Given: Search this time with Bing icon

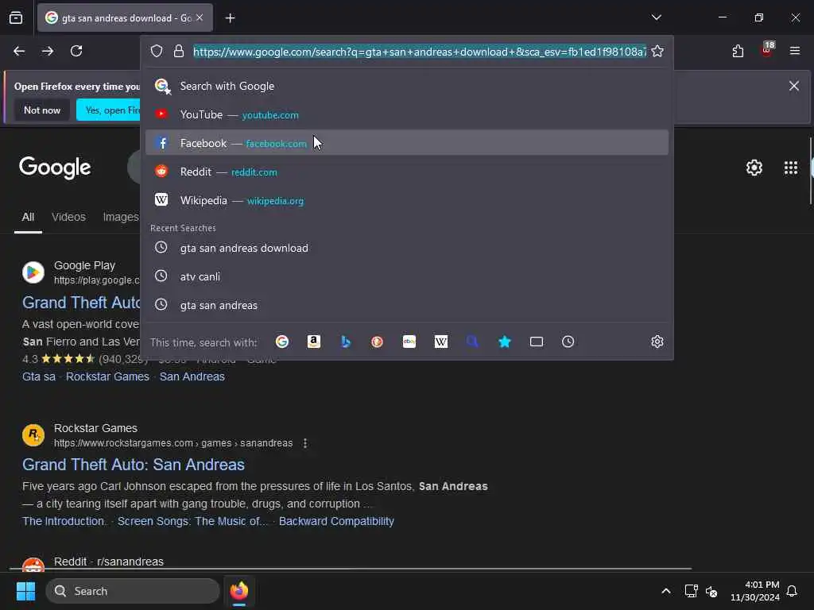Looking at the screenshot, I should (346, 342).
